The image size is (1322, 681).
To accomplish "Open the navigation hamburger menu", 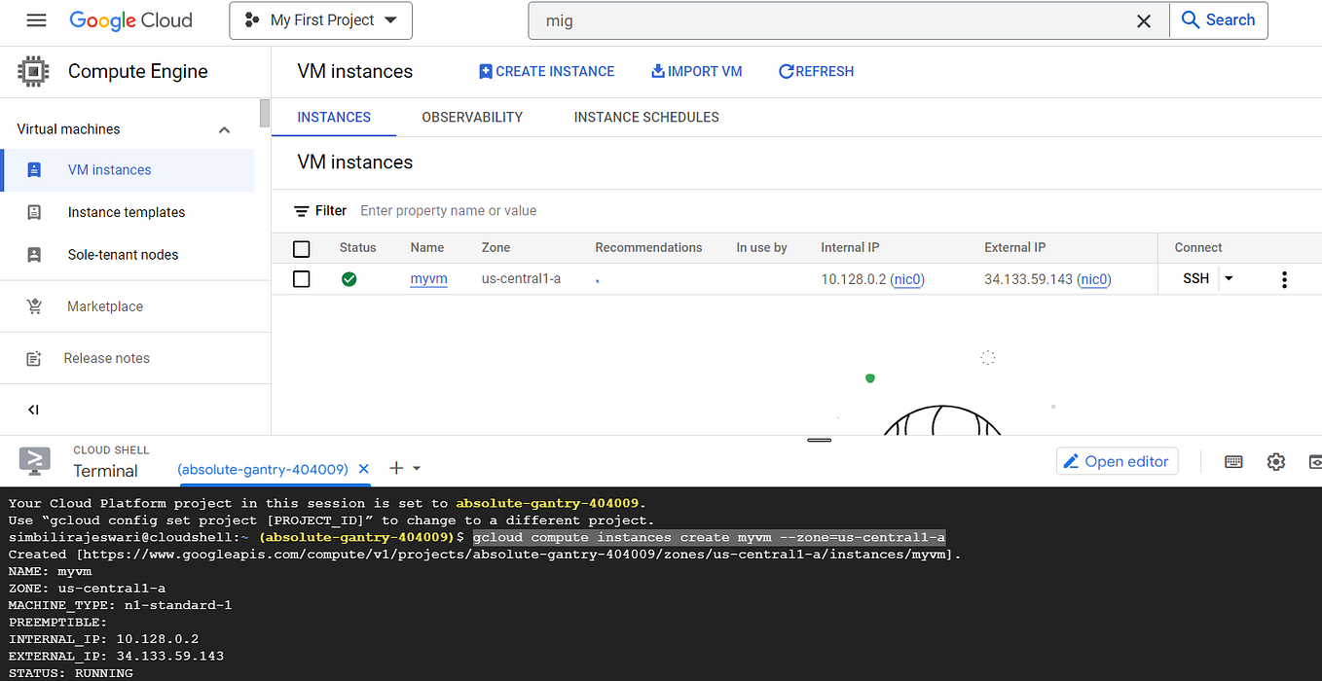I will (x=36, y=20).
